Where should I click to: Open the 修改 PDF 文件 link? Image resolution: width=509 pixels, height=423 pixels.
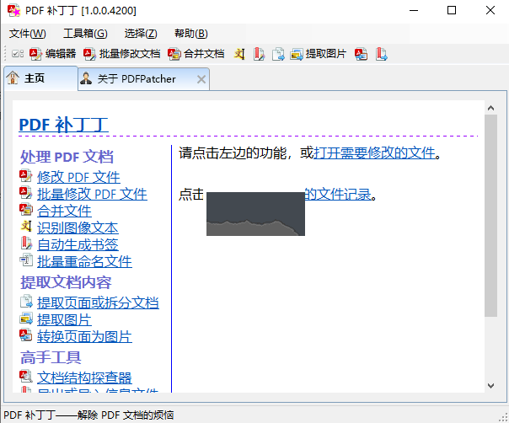click(x=78, y=177)
